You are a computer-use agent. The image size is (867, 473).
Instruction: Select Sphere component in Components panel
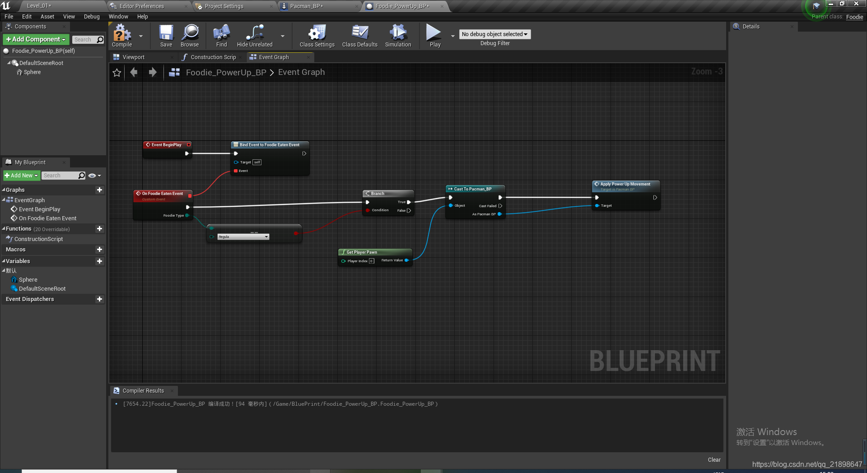click(32, 72)
